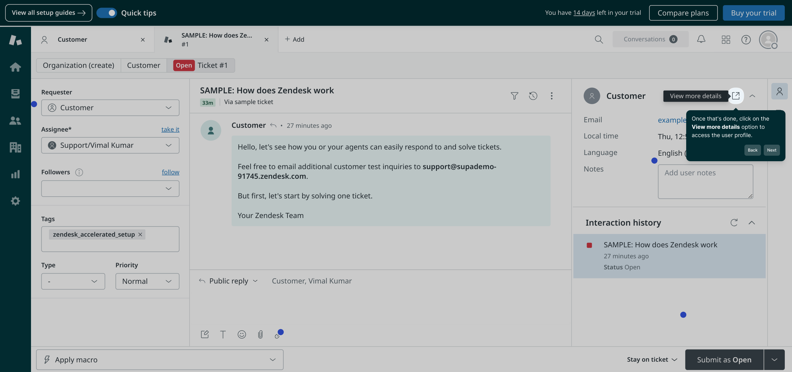Image resolution: width=792 pixels, height=372 pixels.
Task: Click Back in the tooltip
Action: point(752,150)
